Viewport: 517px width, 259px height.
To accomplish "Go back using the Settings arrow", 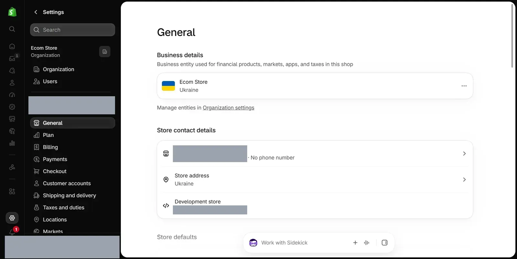I will (36, 12).
